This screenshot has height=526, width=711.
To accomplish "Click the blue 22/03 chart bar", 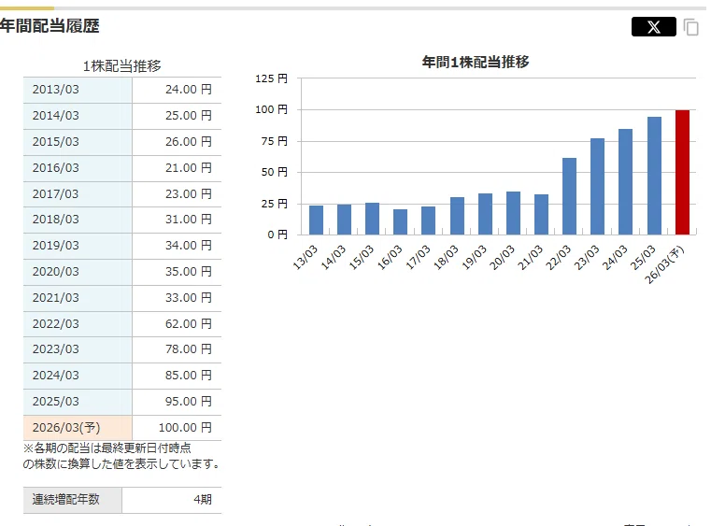I will pyautogui.click(x=570, y=196).
